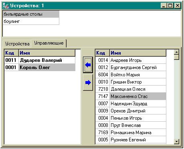Viewport: 184px width, 149px height.
Task: Click the right blue arrow button
Action: [x=88, y=82]
